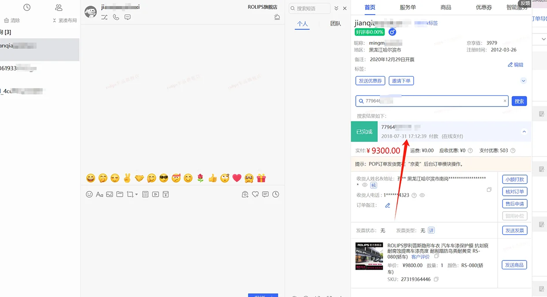The height and width of the screenshot is (297, 547).
Task: Click the 发送优惠券 button
Action: (x=370, y=81)
